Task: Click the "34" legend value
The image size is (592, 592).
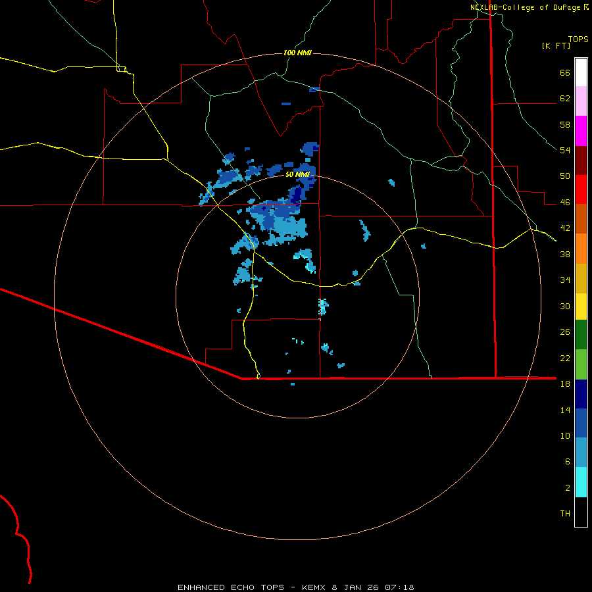Action: pos(565,280)
